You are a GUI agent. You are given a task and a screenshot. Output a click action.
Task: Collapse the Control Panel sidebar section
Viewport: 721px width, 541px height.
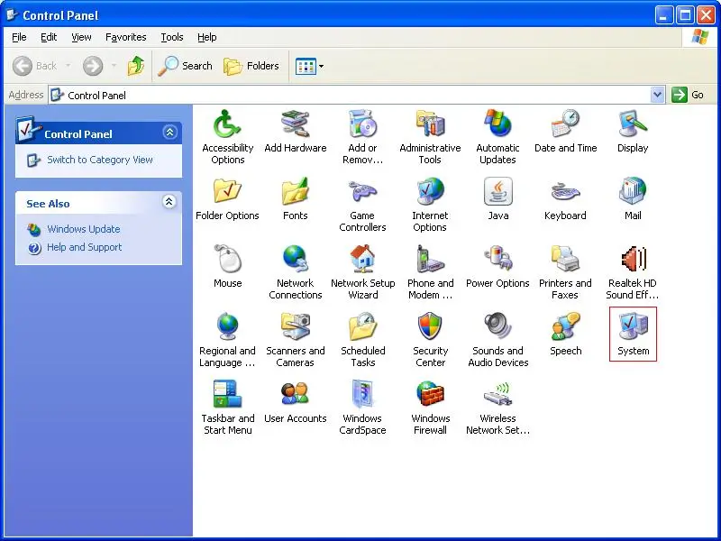click(x=169, y=133)
